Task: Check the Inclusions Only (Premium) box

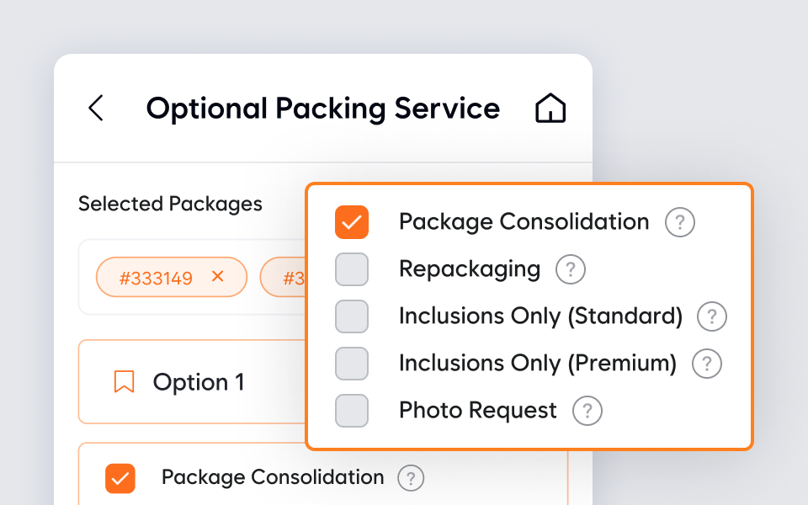Action: pos(352,364)
